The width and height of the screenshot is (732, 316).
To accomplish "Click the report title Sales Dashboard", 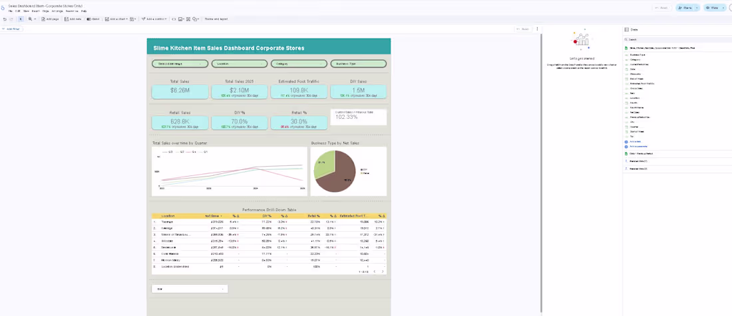I will click(x=45, y=5).
